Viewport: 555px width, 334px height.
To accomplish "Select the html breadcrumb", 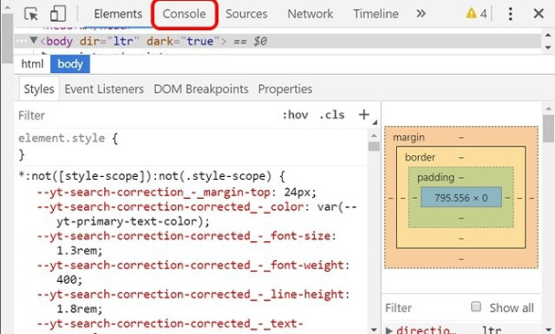I will coord(32,64).
